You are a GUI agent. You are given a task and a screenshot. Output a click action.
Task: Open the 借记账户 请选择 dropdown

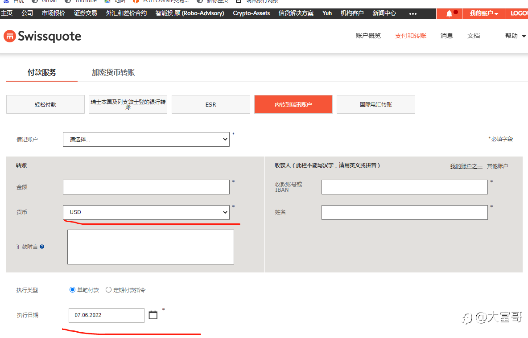pyautogui.click(x=146, y=140)
